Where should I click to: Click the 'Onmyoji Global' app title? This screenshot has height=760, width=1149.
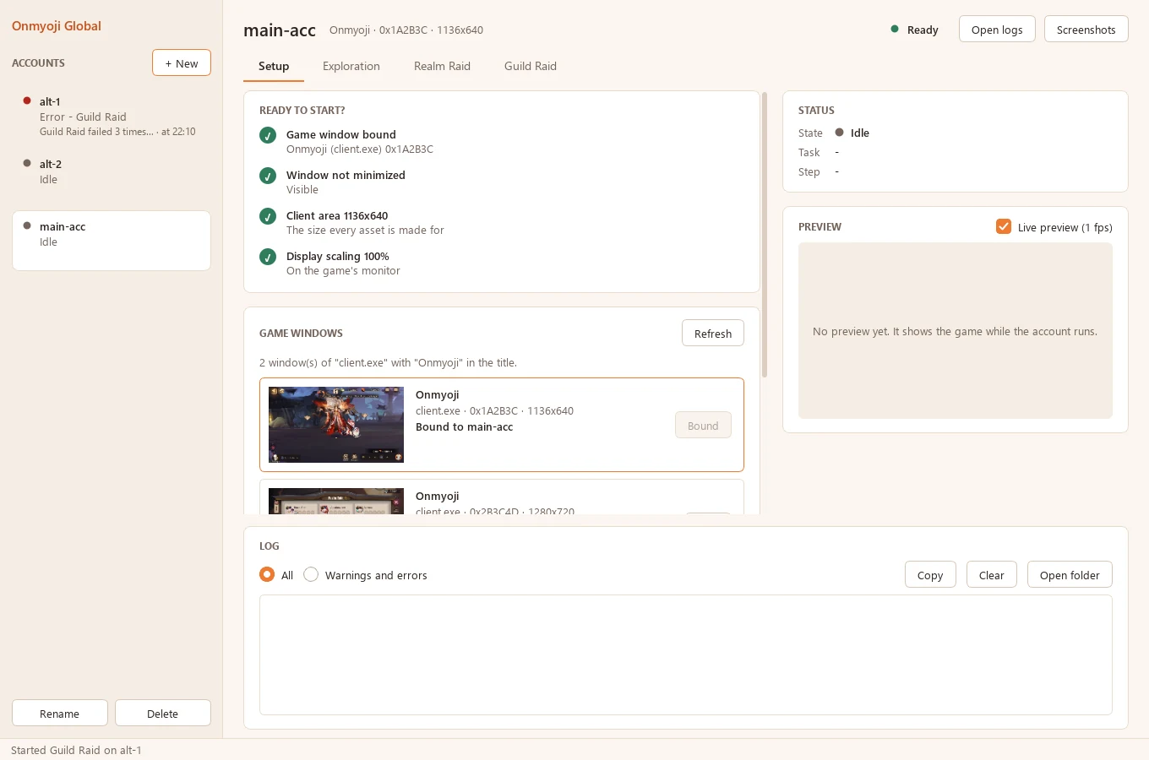click(57, 25)
